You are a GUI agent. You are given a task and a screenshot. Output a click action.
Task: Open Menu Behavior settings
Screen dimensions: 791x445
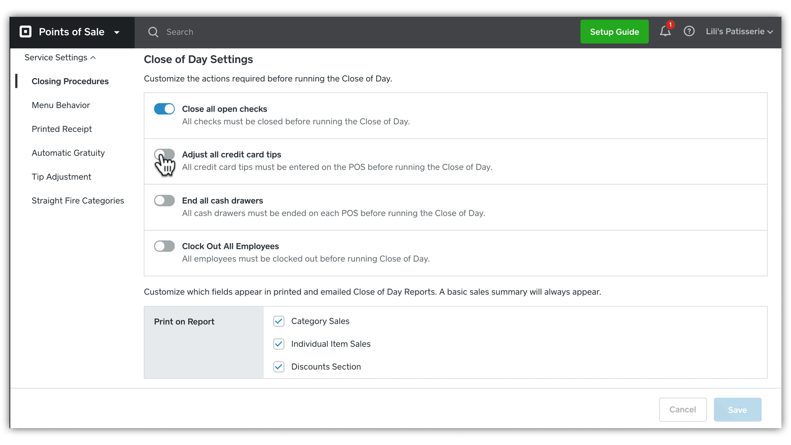61,105
